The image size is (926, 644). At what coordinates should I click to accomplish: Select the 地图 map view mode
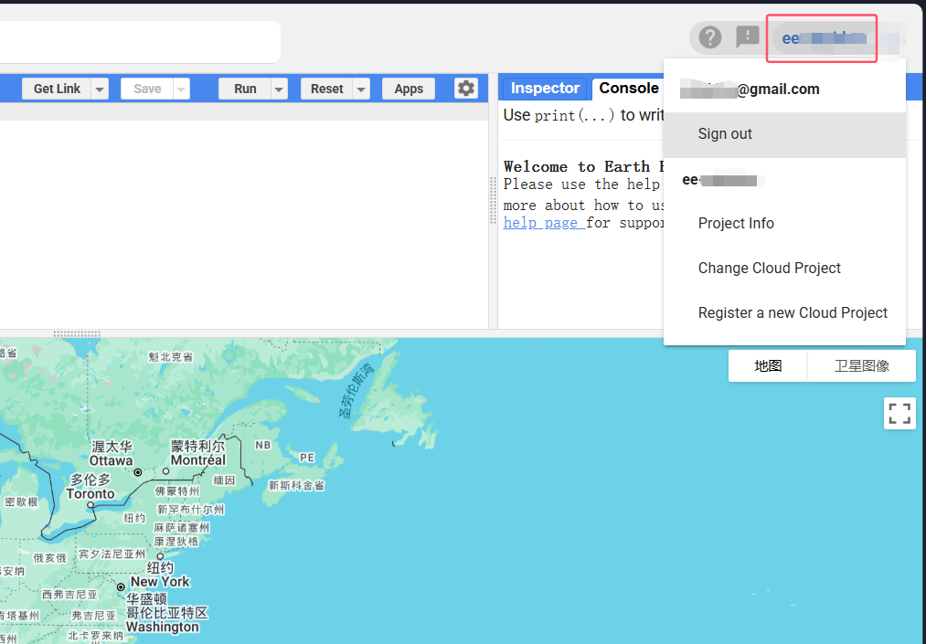tap(766, 364)
